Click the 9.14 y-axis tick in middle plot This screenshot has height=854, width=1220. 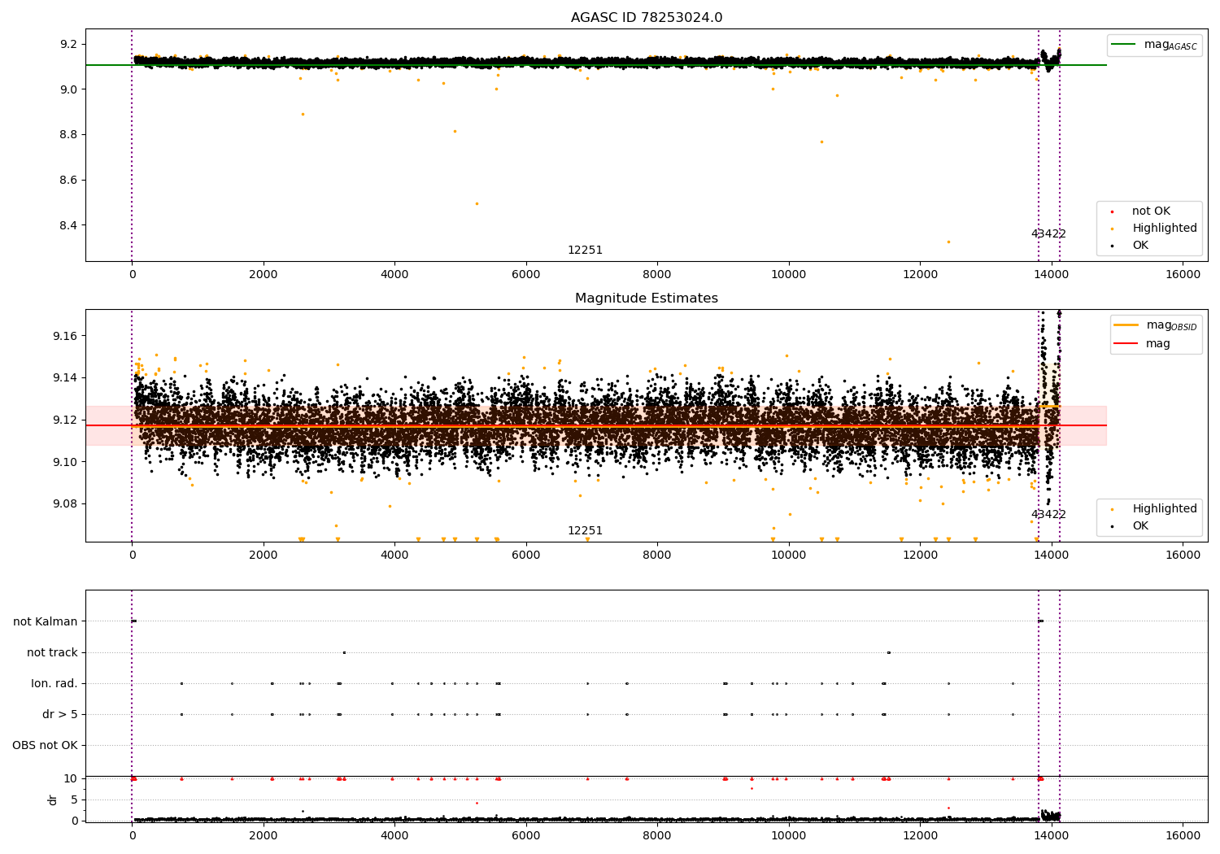click(66, 377)
